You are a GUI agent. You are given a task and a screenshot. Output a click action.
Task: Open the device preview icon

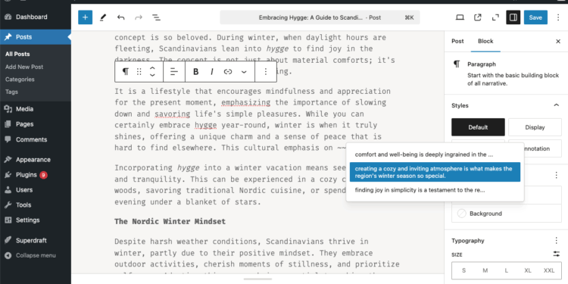(x=460, y=17)
